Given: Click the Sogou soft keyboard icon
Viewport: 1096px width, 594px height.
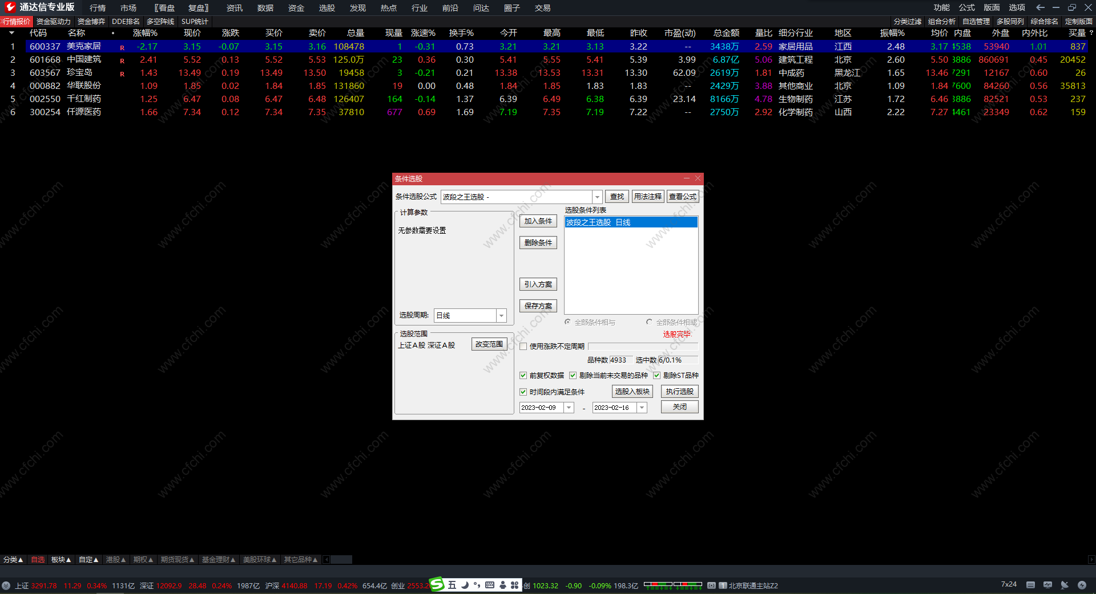Looking at the screenshot, I should (x=490, y=585).
